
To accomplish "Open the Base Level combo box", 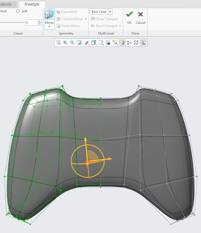I will tap(101, 11).
